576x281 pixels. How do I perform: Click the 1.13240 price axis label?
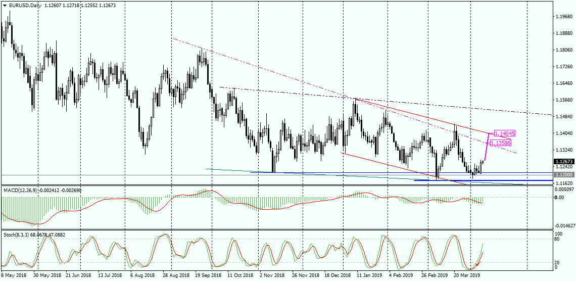[x=565, y=150]
